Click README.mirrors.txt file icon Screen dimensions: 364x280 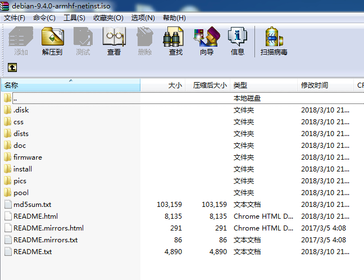(8, 240)
